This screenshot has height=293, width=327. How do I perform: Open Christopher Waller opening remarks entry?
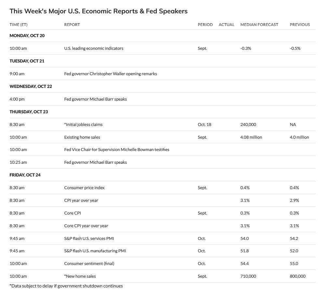[111, 74]
